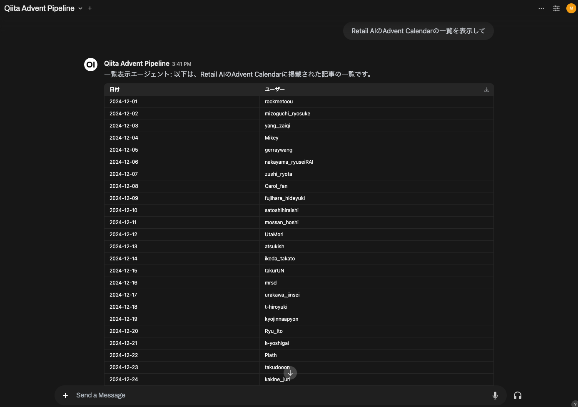
Task: Expand the Qiita Advent Pipeline title dropdown
Action: coord(80,8)
